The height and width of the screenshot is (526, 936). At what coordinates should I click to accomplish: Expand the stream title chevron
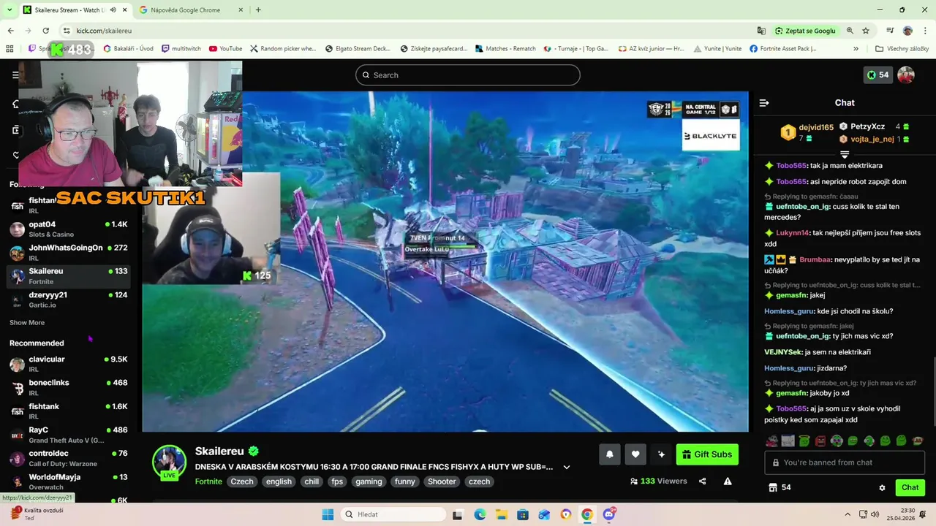coord(566,468)
